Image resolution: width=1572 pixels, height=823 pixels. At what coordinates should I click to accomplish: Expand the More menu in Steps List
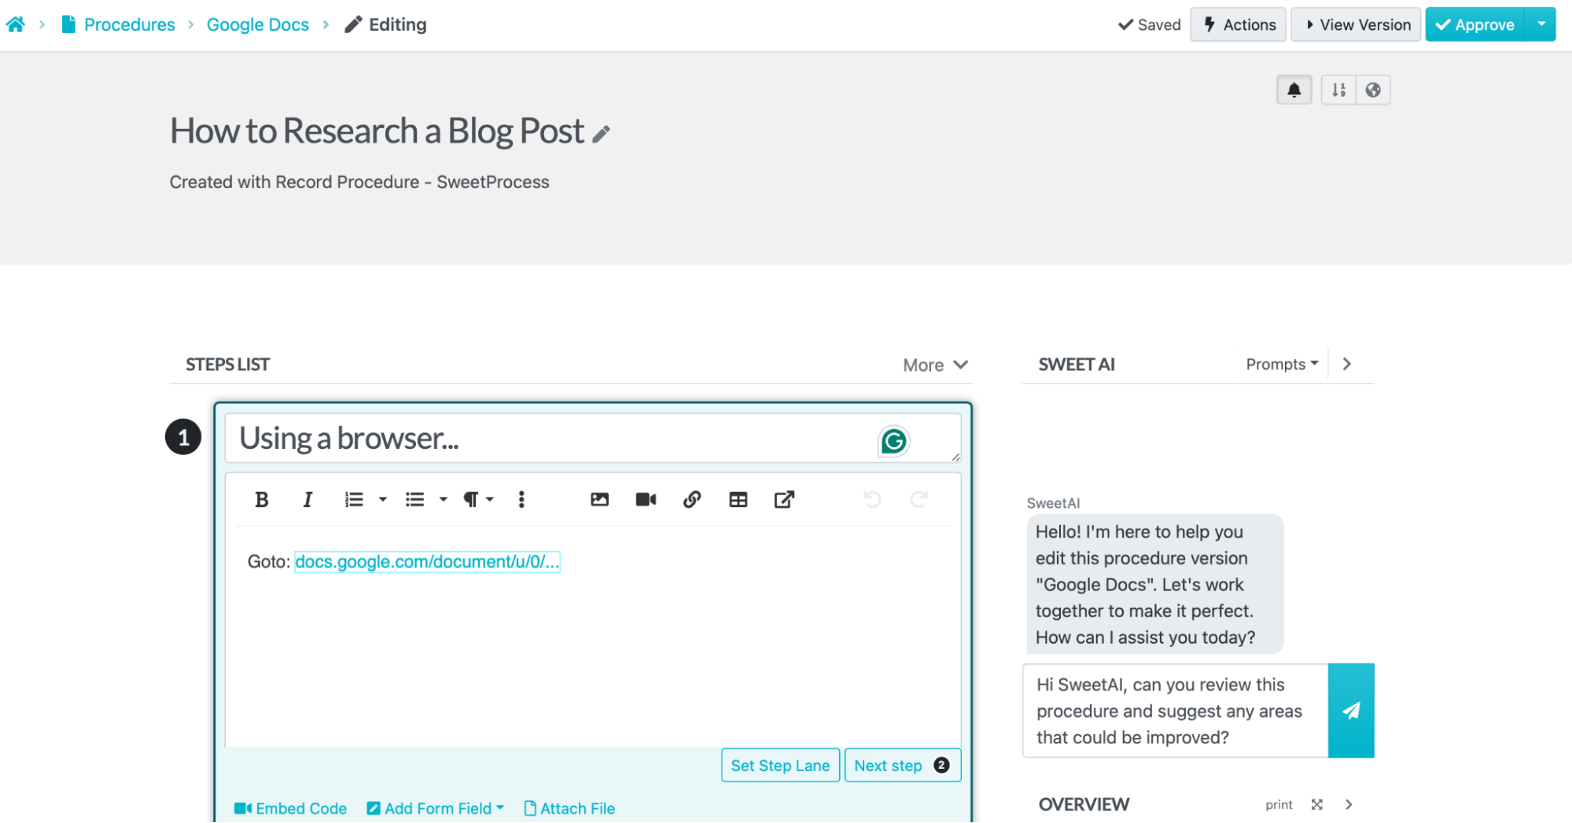(935, 365)
